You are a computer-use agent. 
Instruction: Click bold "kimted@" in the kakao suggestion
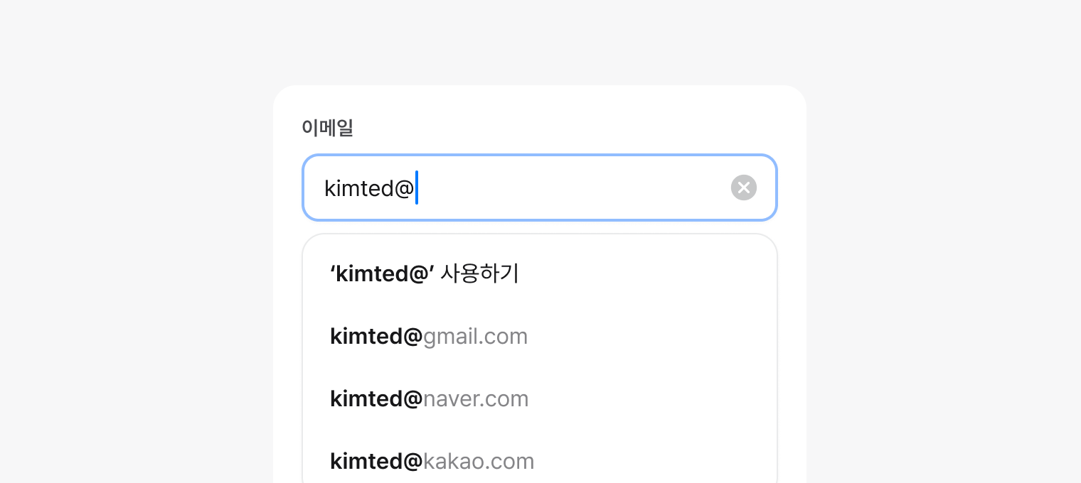pyautogui.click(x=376, y=462)
